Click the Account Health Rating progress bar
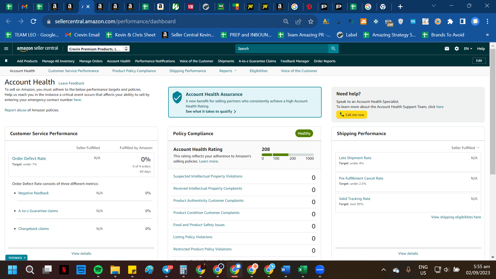Viewport: 496px width, 279px height. tap(288, 155)
